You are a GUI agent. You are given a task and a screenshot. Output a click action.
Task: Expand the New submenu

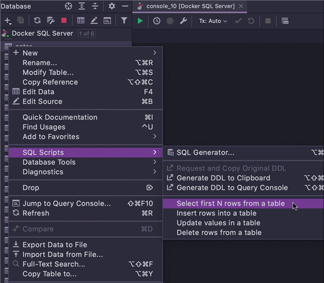click(85, 53)
